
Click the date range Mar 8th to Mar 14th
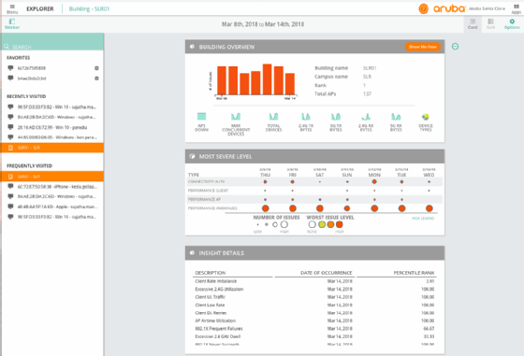(x=263, y=24)
